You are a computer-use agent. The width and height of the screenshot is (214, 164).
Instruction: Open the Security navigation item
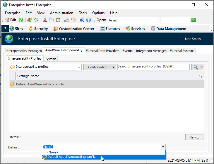tap(38, 28)
